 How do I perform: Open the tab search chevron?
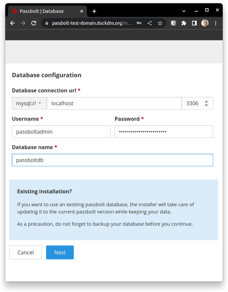point(184,11)
